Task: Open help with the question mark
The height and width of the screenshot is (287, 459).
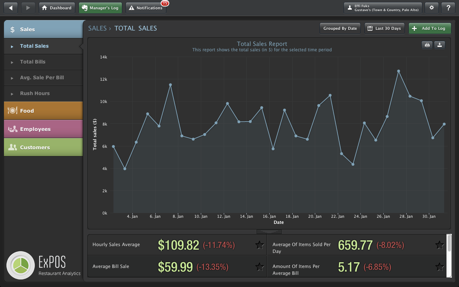Action: pyautogui.click(x=448, y=8)
